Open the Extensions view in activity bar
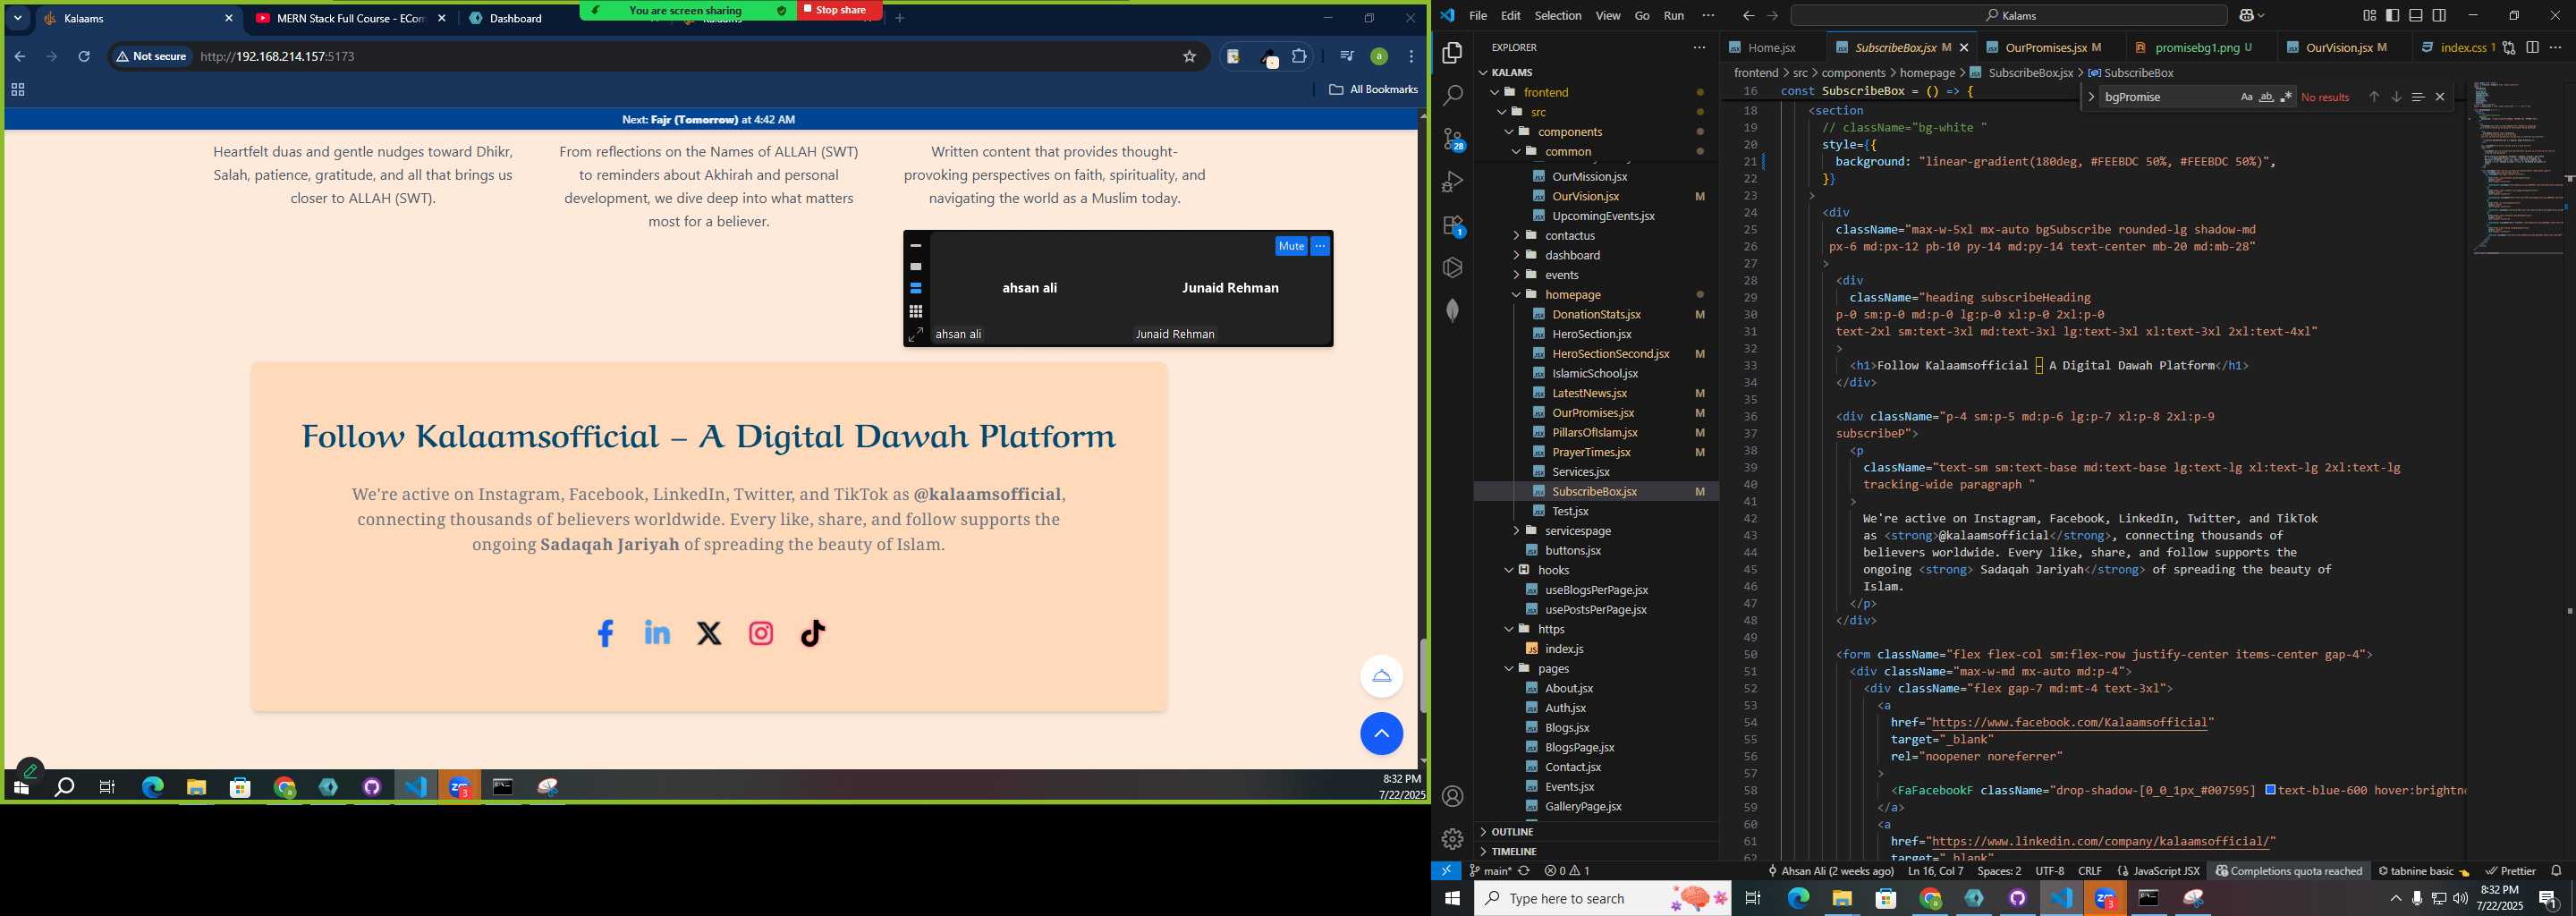The height and width of the screenshot is (916, 2576). pos(1453,225)
